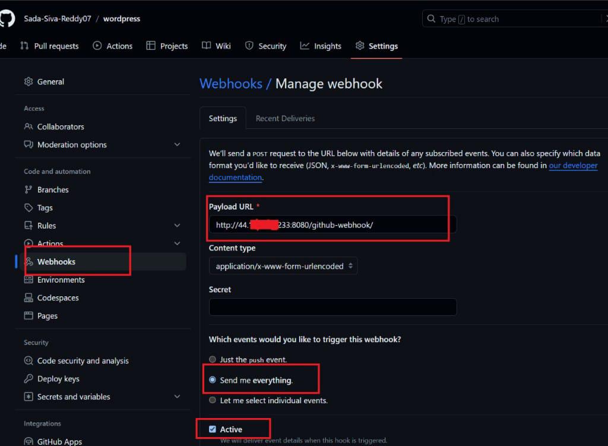Select the webhook Settings tab
Screen dimensions: 608x446
click(x=223, y=118)
